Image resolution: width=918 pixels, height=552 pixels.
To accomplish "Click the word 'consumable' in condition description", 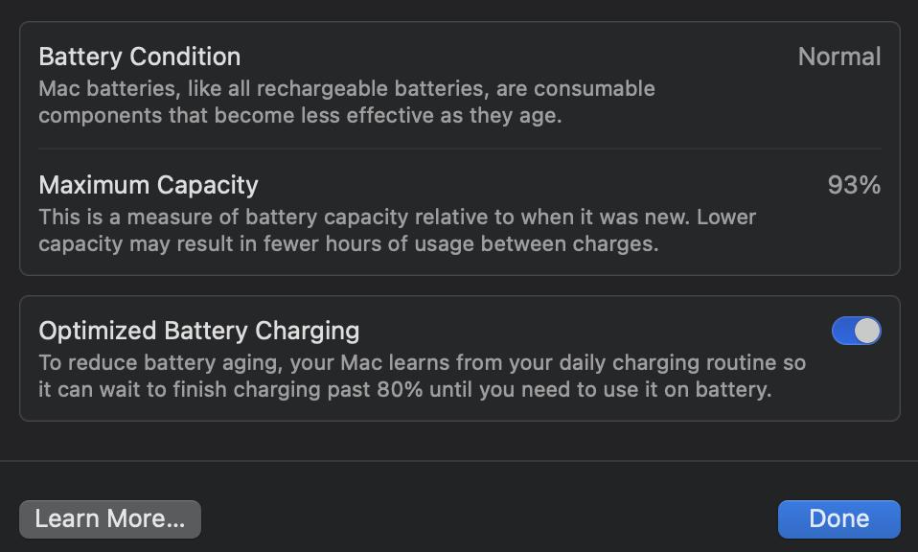I will coord(594,89).
